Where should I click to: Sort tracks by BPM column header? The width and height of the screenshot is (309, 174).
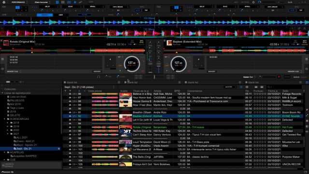coord(177,91)
